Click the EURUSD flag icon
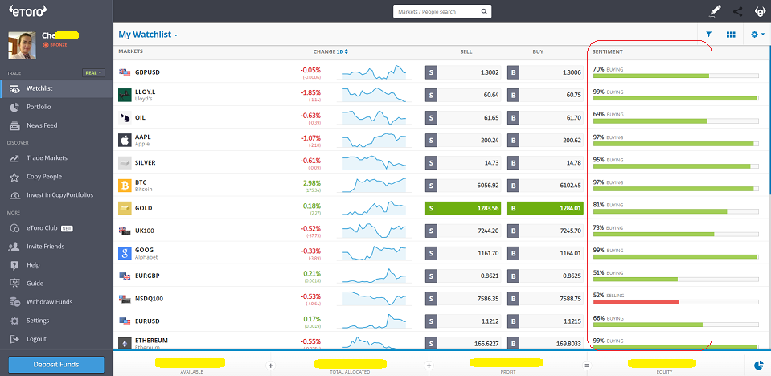771x376 pixels. (125, 321)
